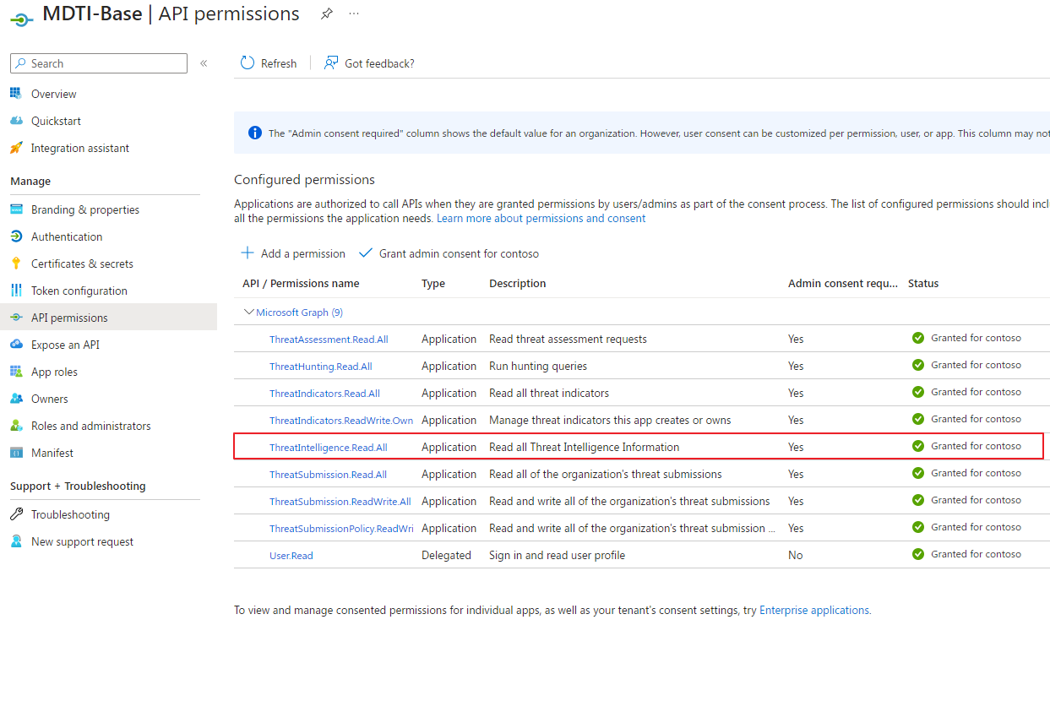Screen dimensions: 1050x712
Task: Open the Enterprise applications link
Action: 813,609
